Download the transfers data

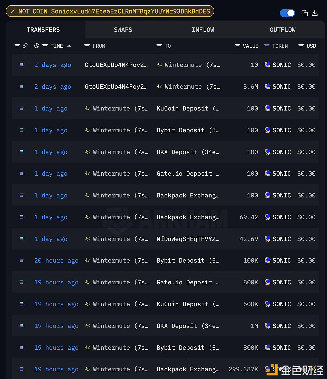315,13
